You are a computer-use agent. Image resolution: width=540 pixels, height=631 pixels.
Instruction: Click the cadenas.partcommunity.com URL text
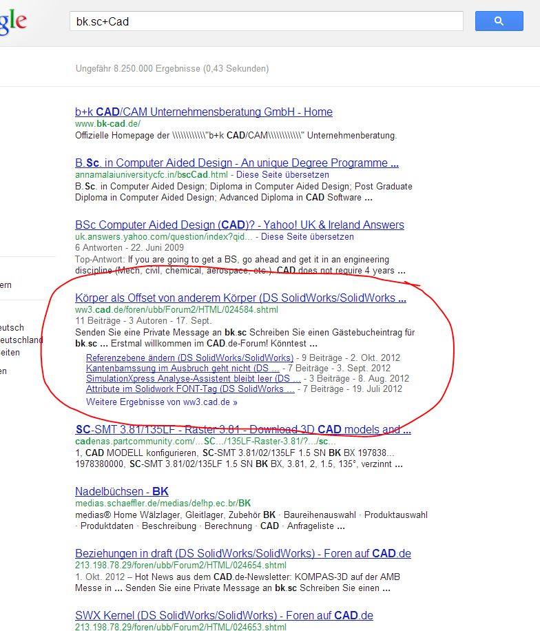pyautogui.click(x=205, y=441)
